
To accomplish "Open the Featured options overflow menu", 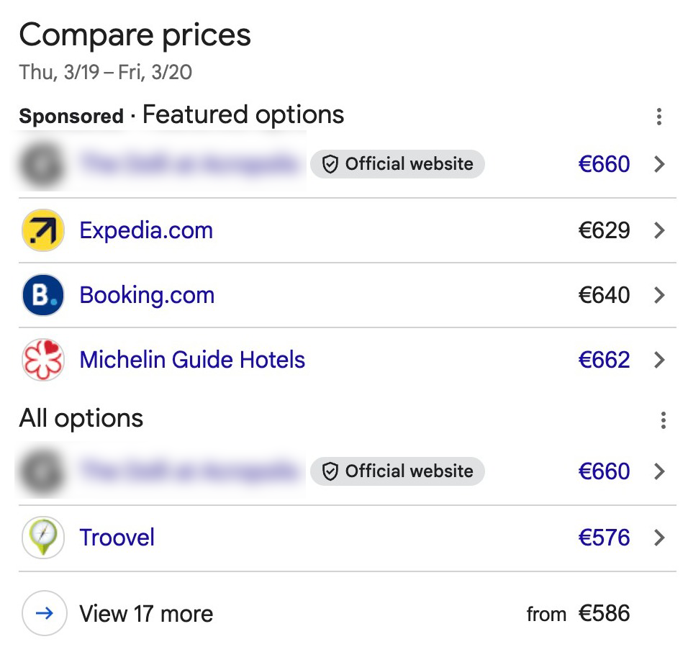I will point(659,117).
